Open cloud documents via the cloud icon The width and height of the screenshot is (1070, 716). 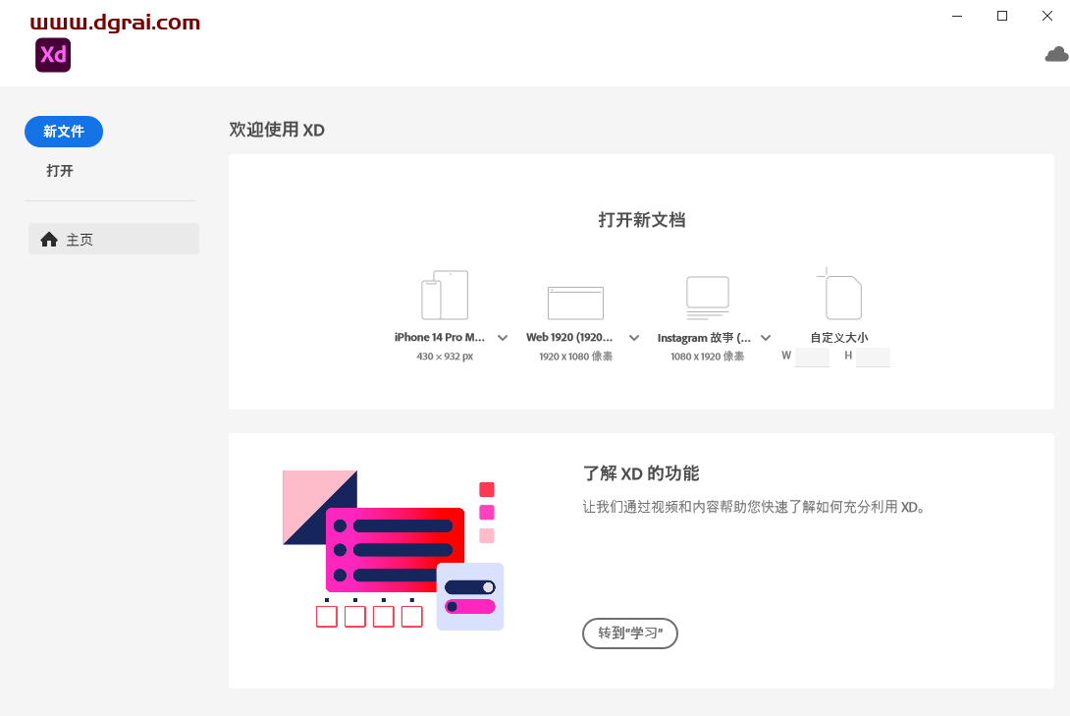[x=1057, y=53]
